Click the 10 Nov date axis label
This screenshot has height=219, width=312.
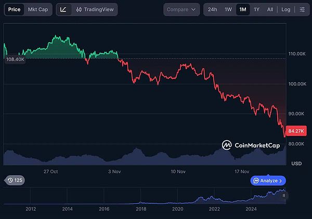click(x=178, y=171)
